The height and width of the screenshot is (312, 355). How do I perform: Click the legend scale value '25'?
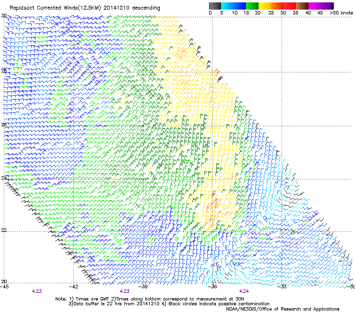[271, 13]
